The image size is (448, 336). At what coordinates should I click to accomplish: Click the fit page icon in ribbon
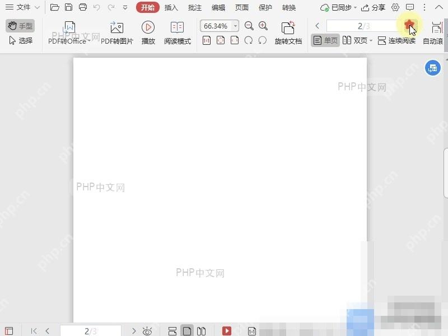click(x=221, y=40)
